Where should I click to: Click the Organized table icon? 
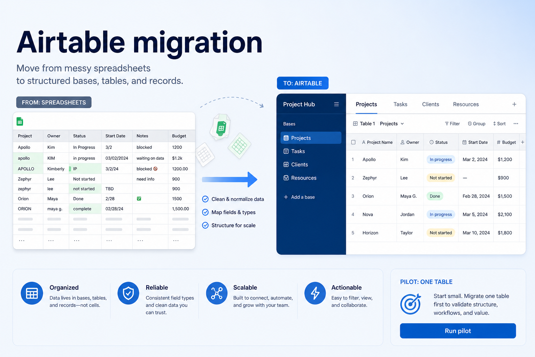pos(32,293)
